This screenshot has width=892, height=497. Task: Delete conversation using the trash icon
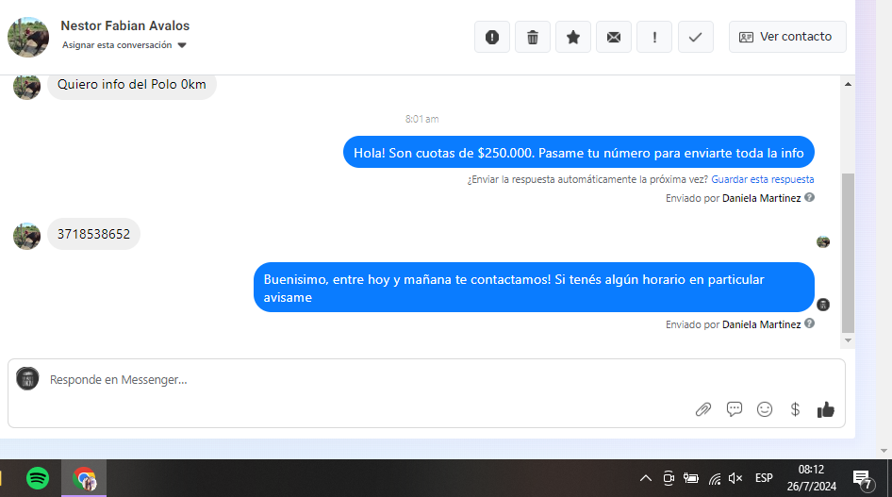pos(533,37)
